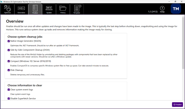Uncheck Native Image Generator (NGEN)
The width and height of the screenshot is (185, 109).
9,41
